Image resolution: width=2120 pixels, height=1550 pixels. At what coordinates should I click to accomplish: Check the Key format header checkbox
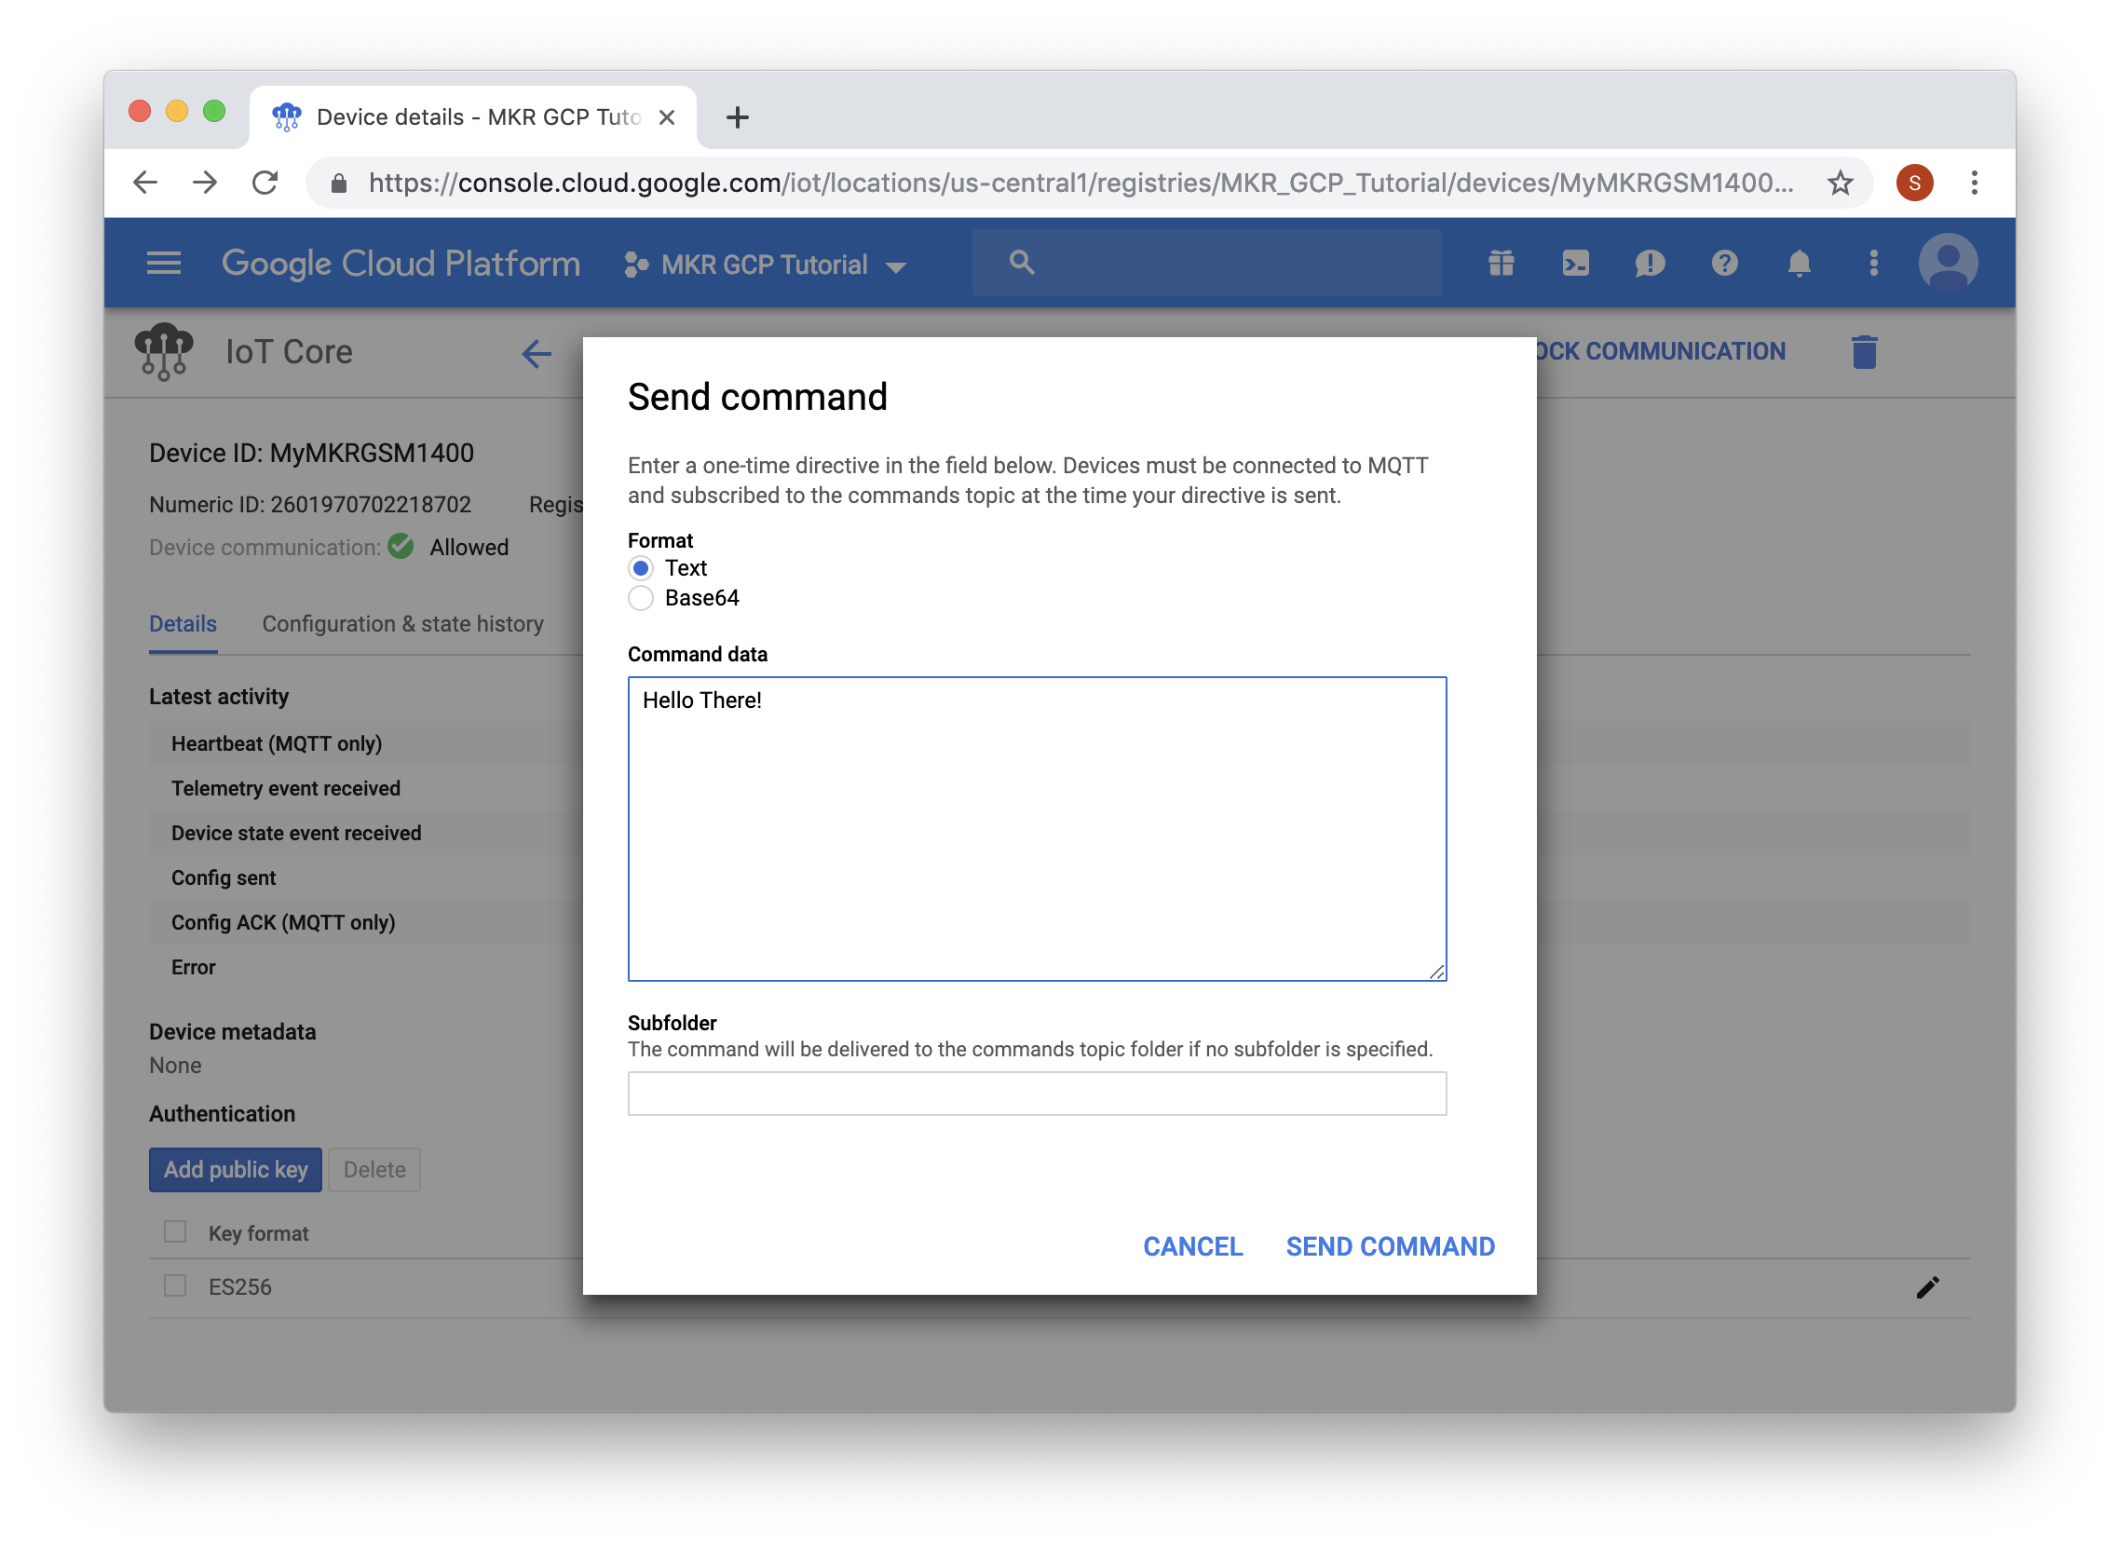tap(175, 1232)
